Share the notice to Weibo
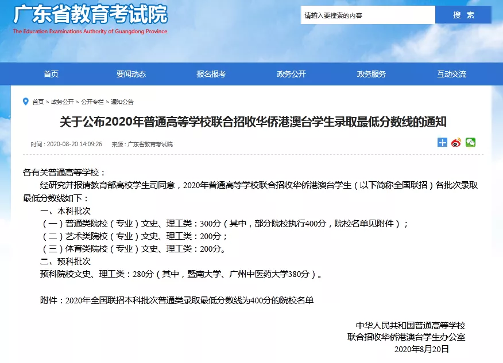This screenshot has height=363, width=503. (456, 142)
